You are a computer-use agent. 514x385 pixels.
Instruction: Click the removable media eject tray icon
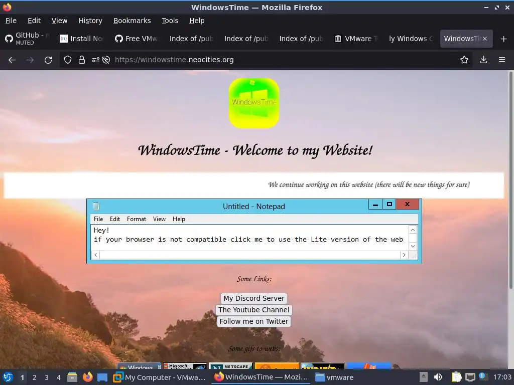tap(424, 377)
